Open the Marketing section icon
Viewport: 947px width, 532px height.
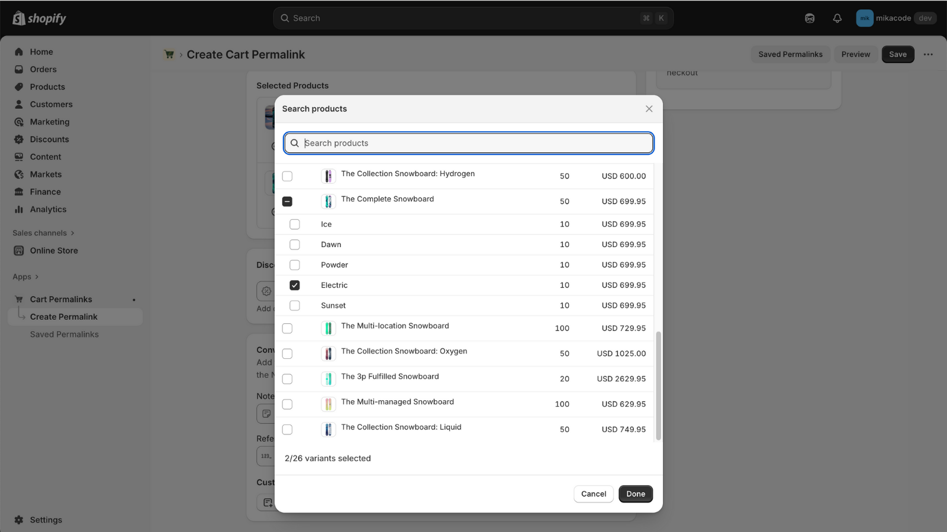18,122
